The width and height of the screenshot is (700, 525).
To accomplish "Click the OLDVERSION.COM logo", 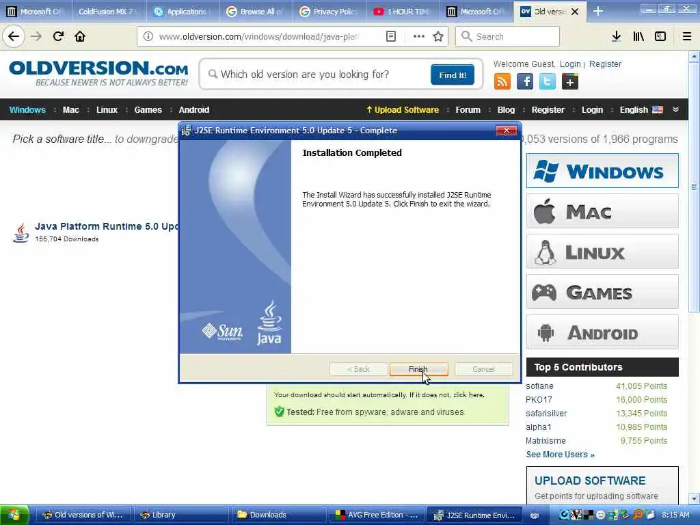I will tap(98, 73).
